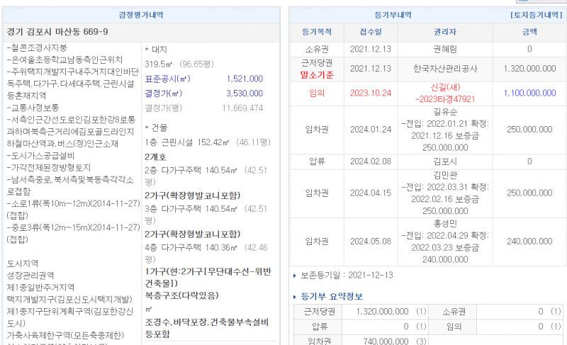Open the 토지등기내역 link

[536, 14]
